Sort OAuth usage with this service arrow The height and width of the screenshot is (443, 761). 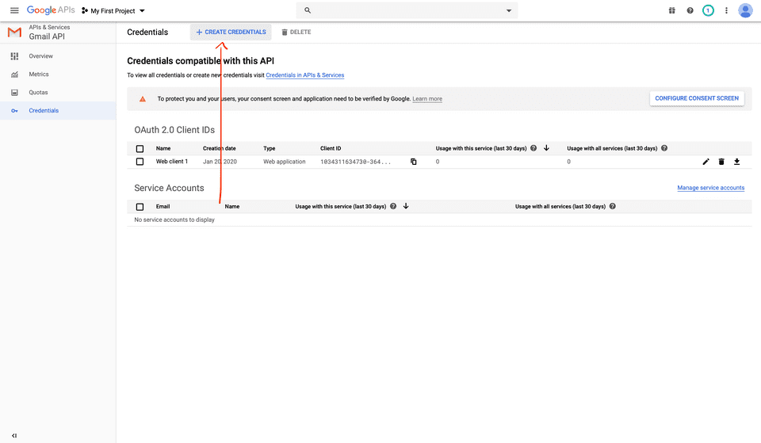coord(546,148)
